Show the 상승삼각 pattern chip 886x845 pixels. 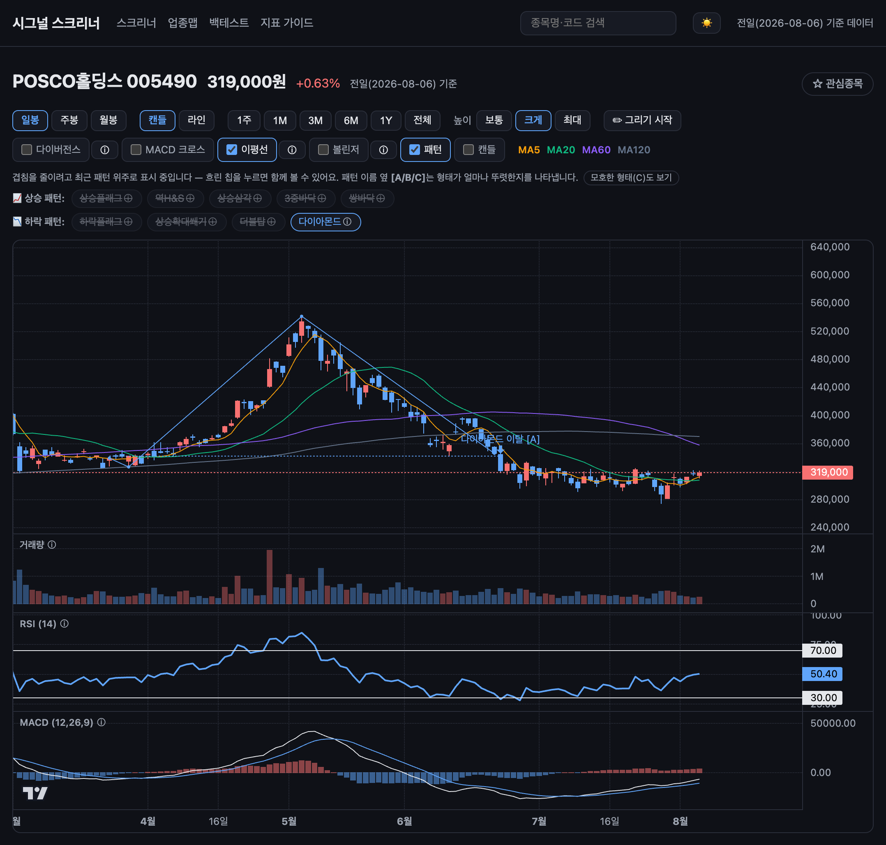[240, 198]
